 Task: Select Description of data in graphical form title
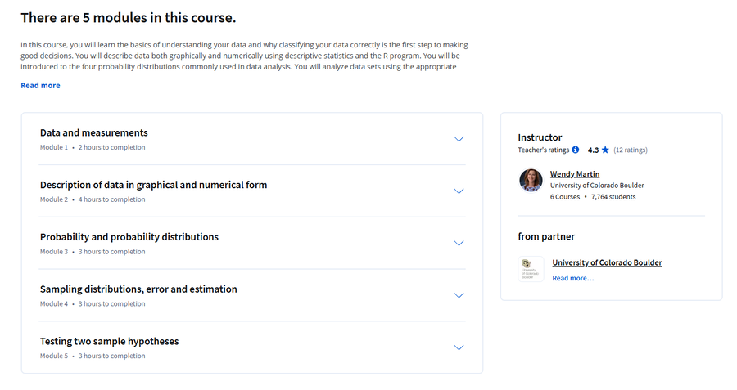pos(153,185)
